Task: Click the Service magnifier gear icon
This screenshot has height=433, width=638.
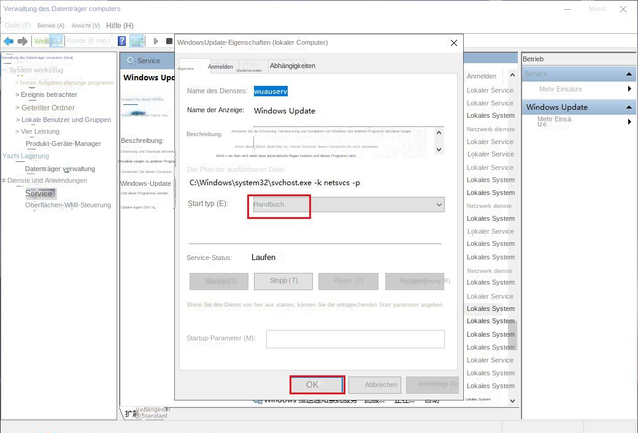Action: tap(130, 61)
